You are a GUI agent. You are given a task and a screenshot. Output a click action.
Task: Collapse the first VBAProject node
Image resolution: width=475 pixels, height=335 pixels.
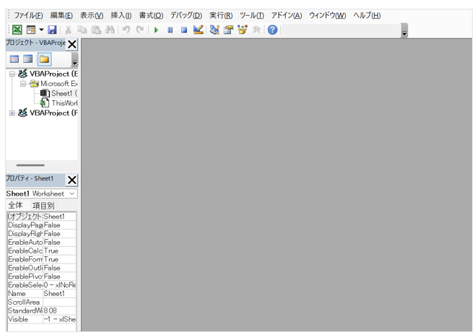click(x=12, y=74)
